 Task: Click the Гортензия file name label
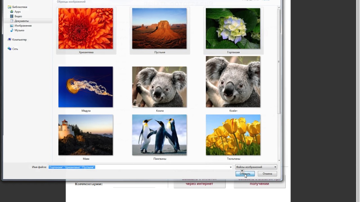click(x=233, y=52)
